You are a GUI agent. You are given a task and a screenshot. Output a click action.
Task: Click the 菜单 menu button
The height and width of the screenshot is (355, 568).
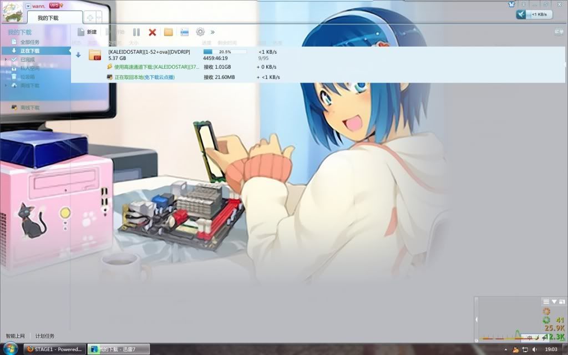559,32
